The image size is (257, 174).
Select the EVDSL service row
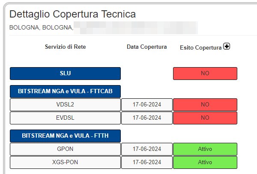[x=65, y=118]
